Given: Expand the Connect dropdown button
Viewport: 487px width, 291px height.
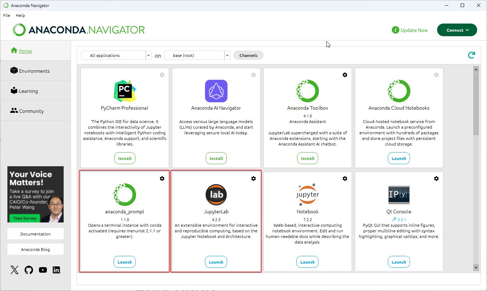Looking at the screenshot, I should [x=457, y=30].
